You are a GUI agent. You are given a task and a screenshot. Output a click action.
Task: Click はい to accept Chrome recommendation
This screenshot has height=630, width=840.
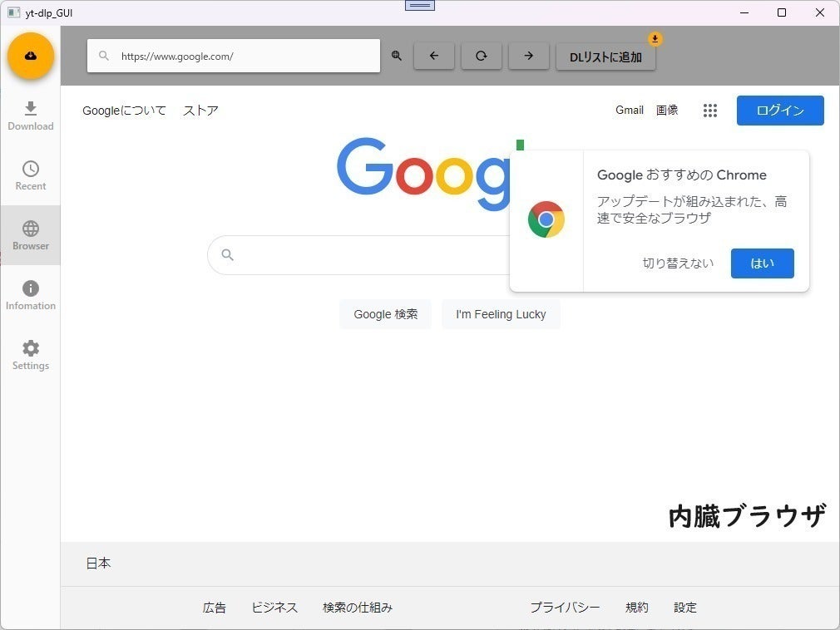click(762, 263)
